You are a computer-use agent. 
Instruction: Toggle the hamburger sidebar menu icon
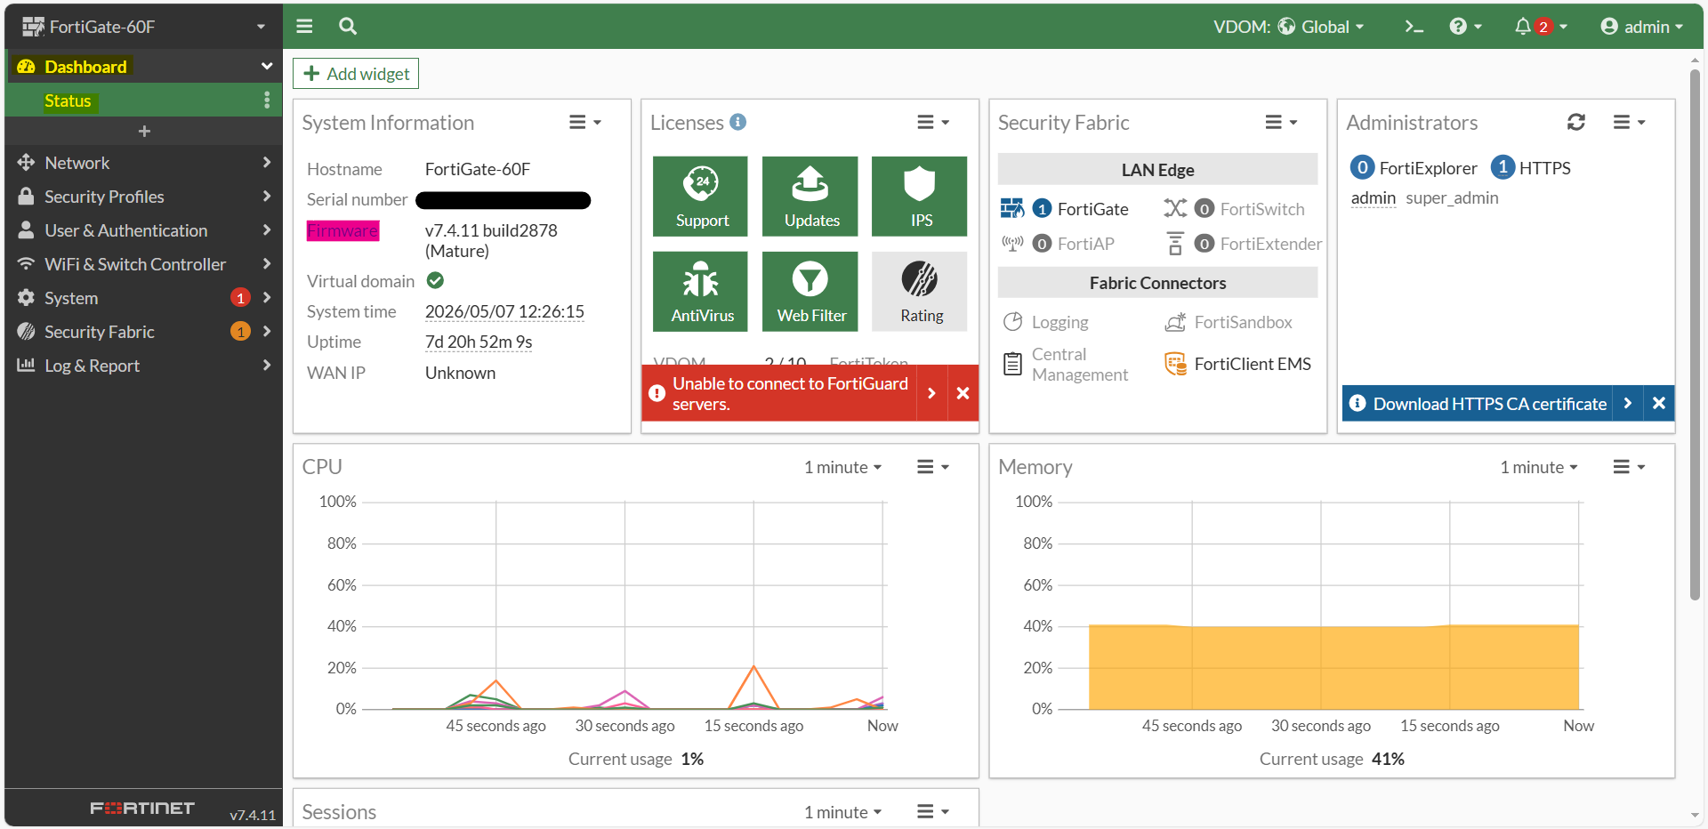coord(304,27)
